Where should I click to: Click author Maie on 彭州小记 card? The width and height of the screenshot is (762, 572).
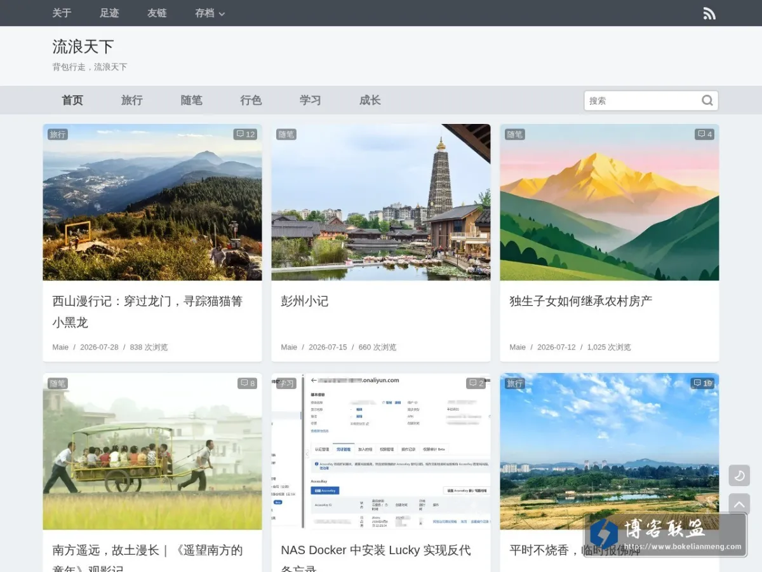[x=289, y=347]
